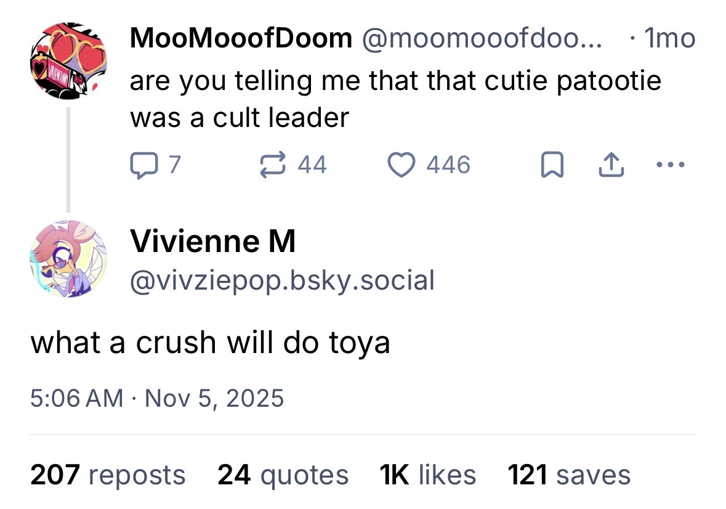Image resolution: width=726 pixels, height=509 pixels.
Task: Open Vivienne M's profile avatar
Action: (x=68, y=259)
